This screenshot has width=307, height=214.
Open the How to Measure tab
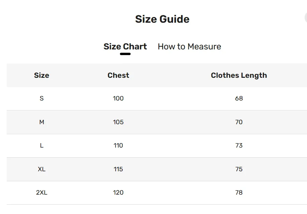[189, 46]
